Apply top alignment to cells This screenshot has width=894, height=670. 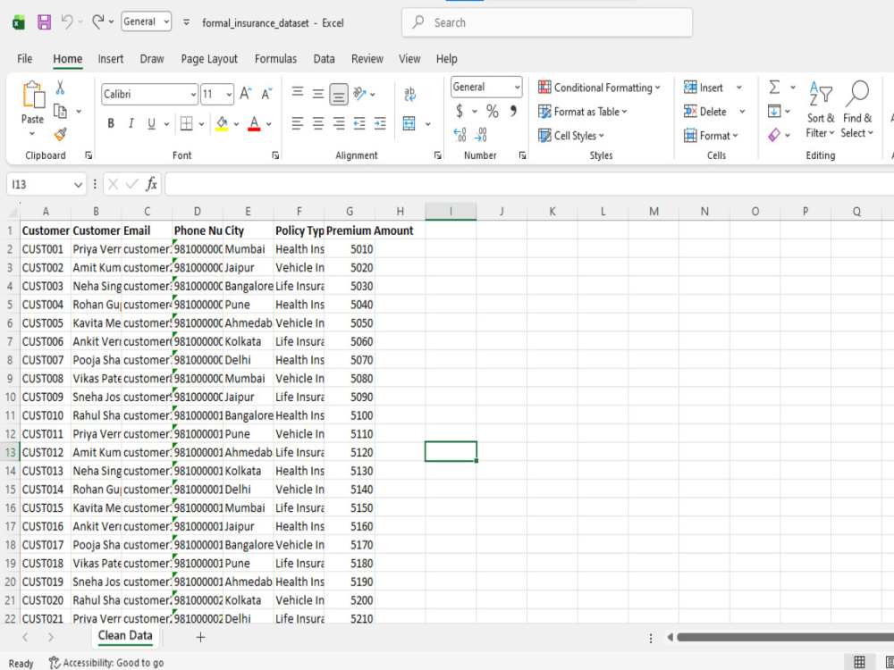pyautogui.click(x=298, y=94)
